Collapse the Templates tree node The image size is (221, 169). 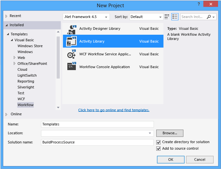pos(8,34)
